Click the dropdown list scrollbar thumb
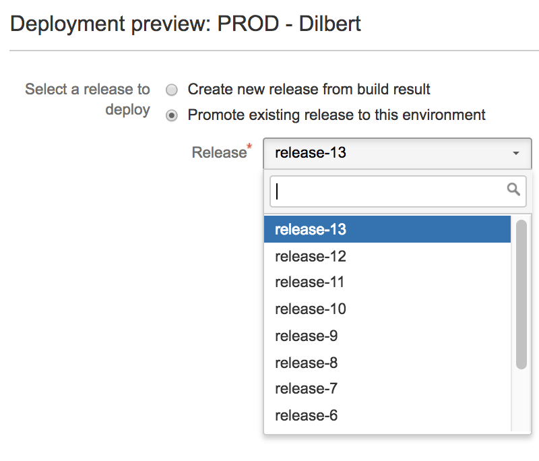The width and height of the screenshot is (539, 461). [521, 294]
